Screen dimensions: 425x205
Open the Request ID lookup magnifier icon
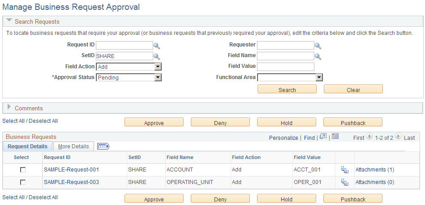click(x=157, y=46)
